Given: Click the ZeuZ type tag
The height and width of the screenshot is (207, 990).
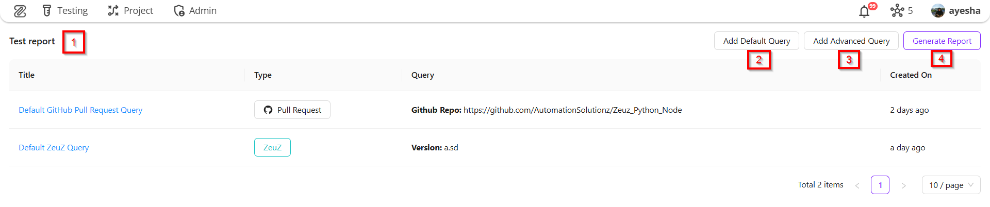Looking at the screenshot, I should 272,148.
